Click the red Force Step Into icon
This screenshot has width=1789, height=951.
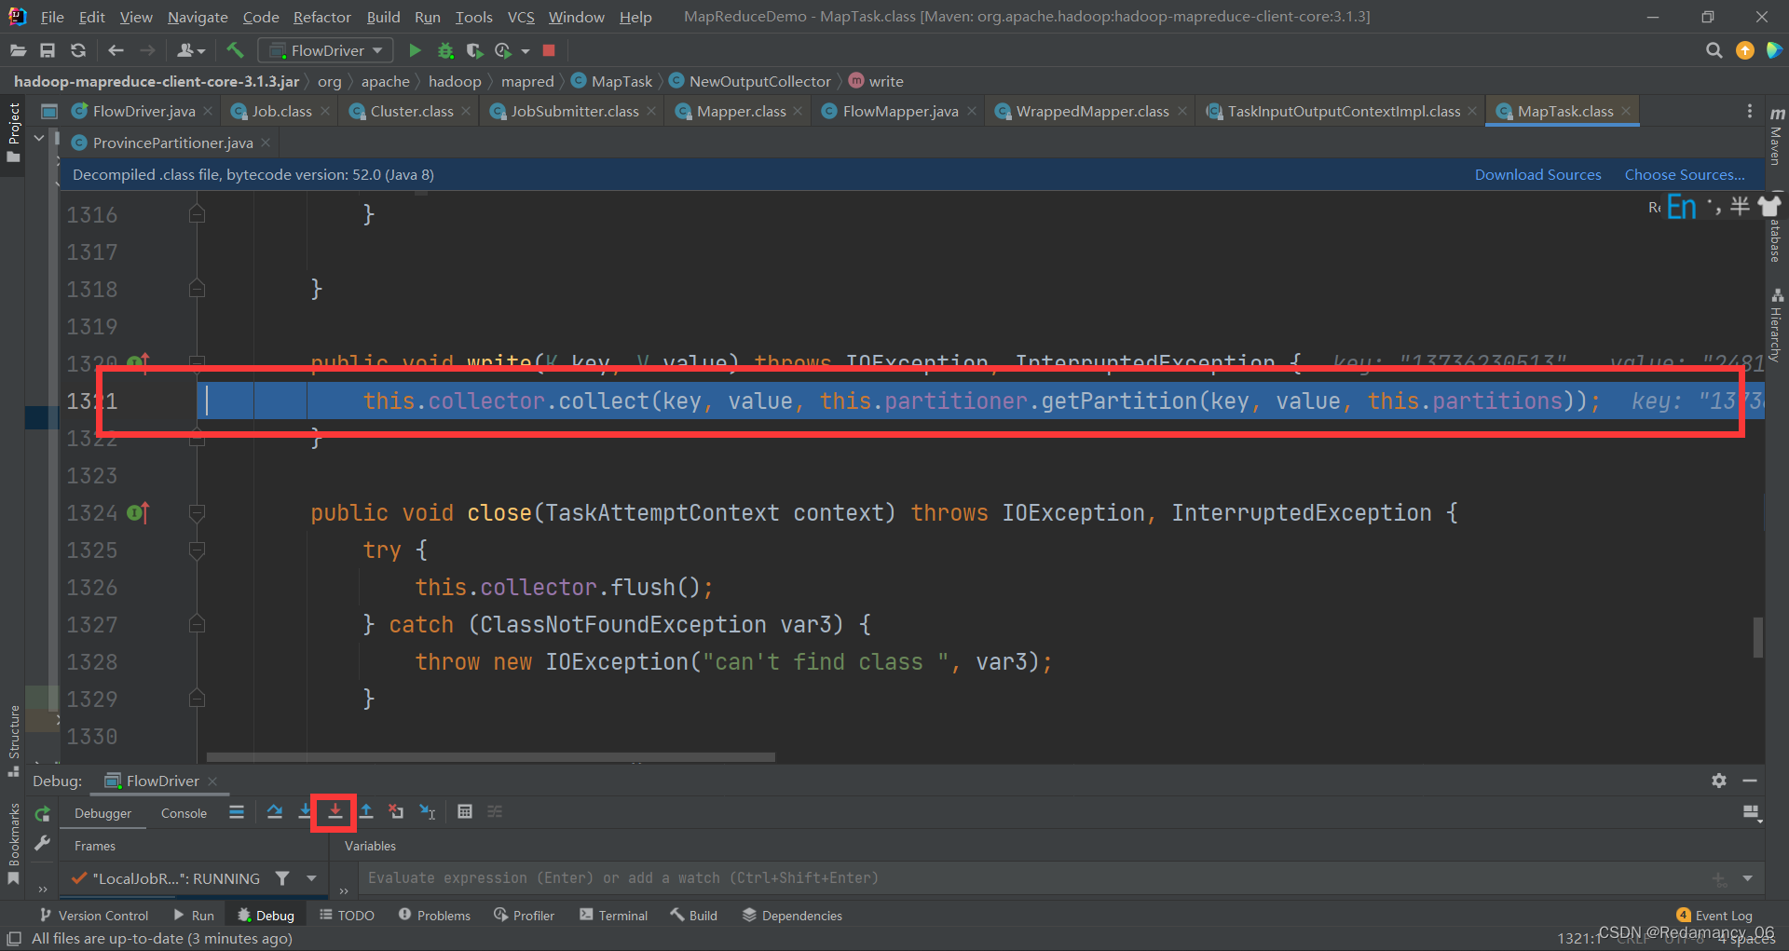click(335, 812)
